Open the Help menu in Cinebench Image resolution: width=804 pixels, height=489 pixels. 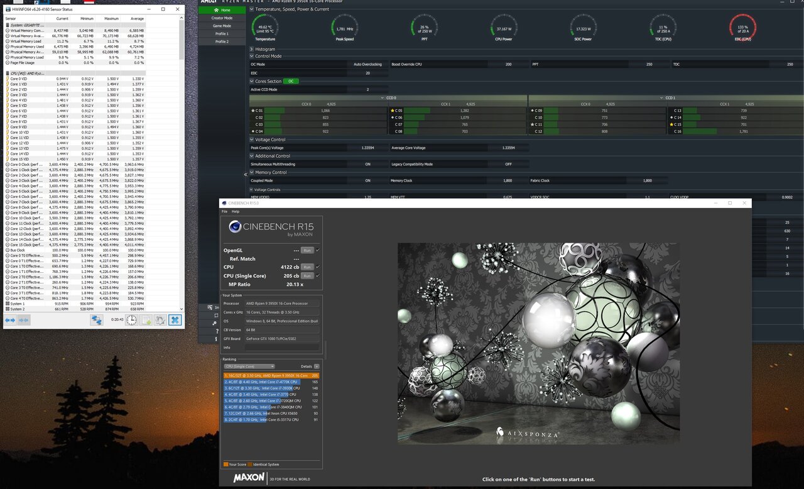(x=236, y=211)
